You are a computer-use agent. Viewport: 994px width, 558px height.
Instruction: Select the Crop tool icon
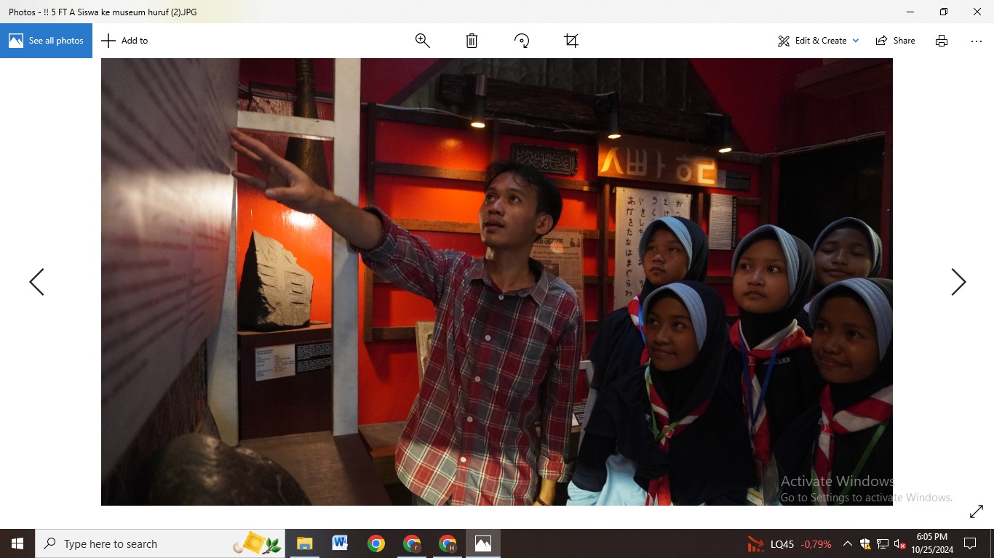571,41
